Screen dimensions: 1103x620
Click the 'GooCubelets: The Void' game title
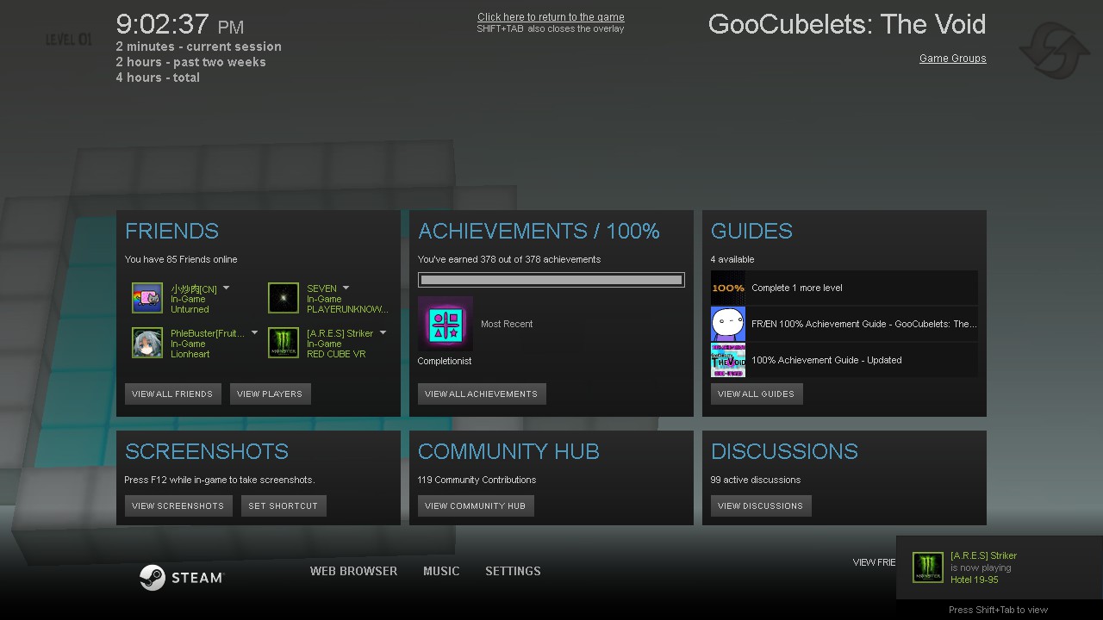pos(847,24)
